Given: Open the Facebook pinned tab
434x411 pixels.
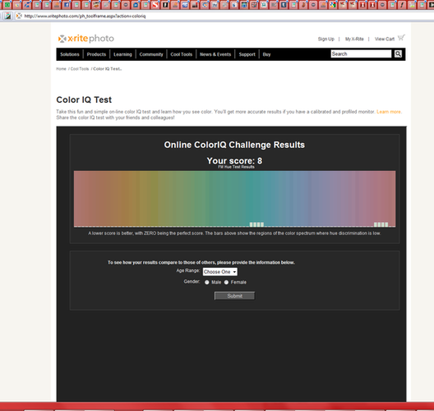Looking at the screenshot, I should pyautogui.click(x=67, y=5).
